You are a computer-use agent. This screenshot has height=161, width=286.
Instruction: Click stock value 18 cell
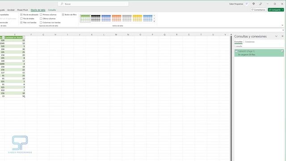(x=15, y=67)
